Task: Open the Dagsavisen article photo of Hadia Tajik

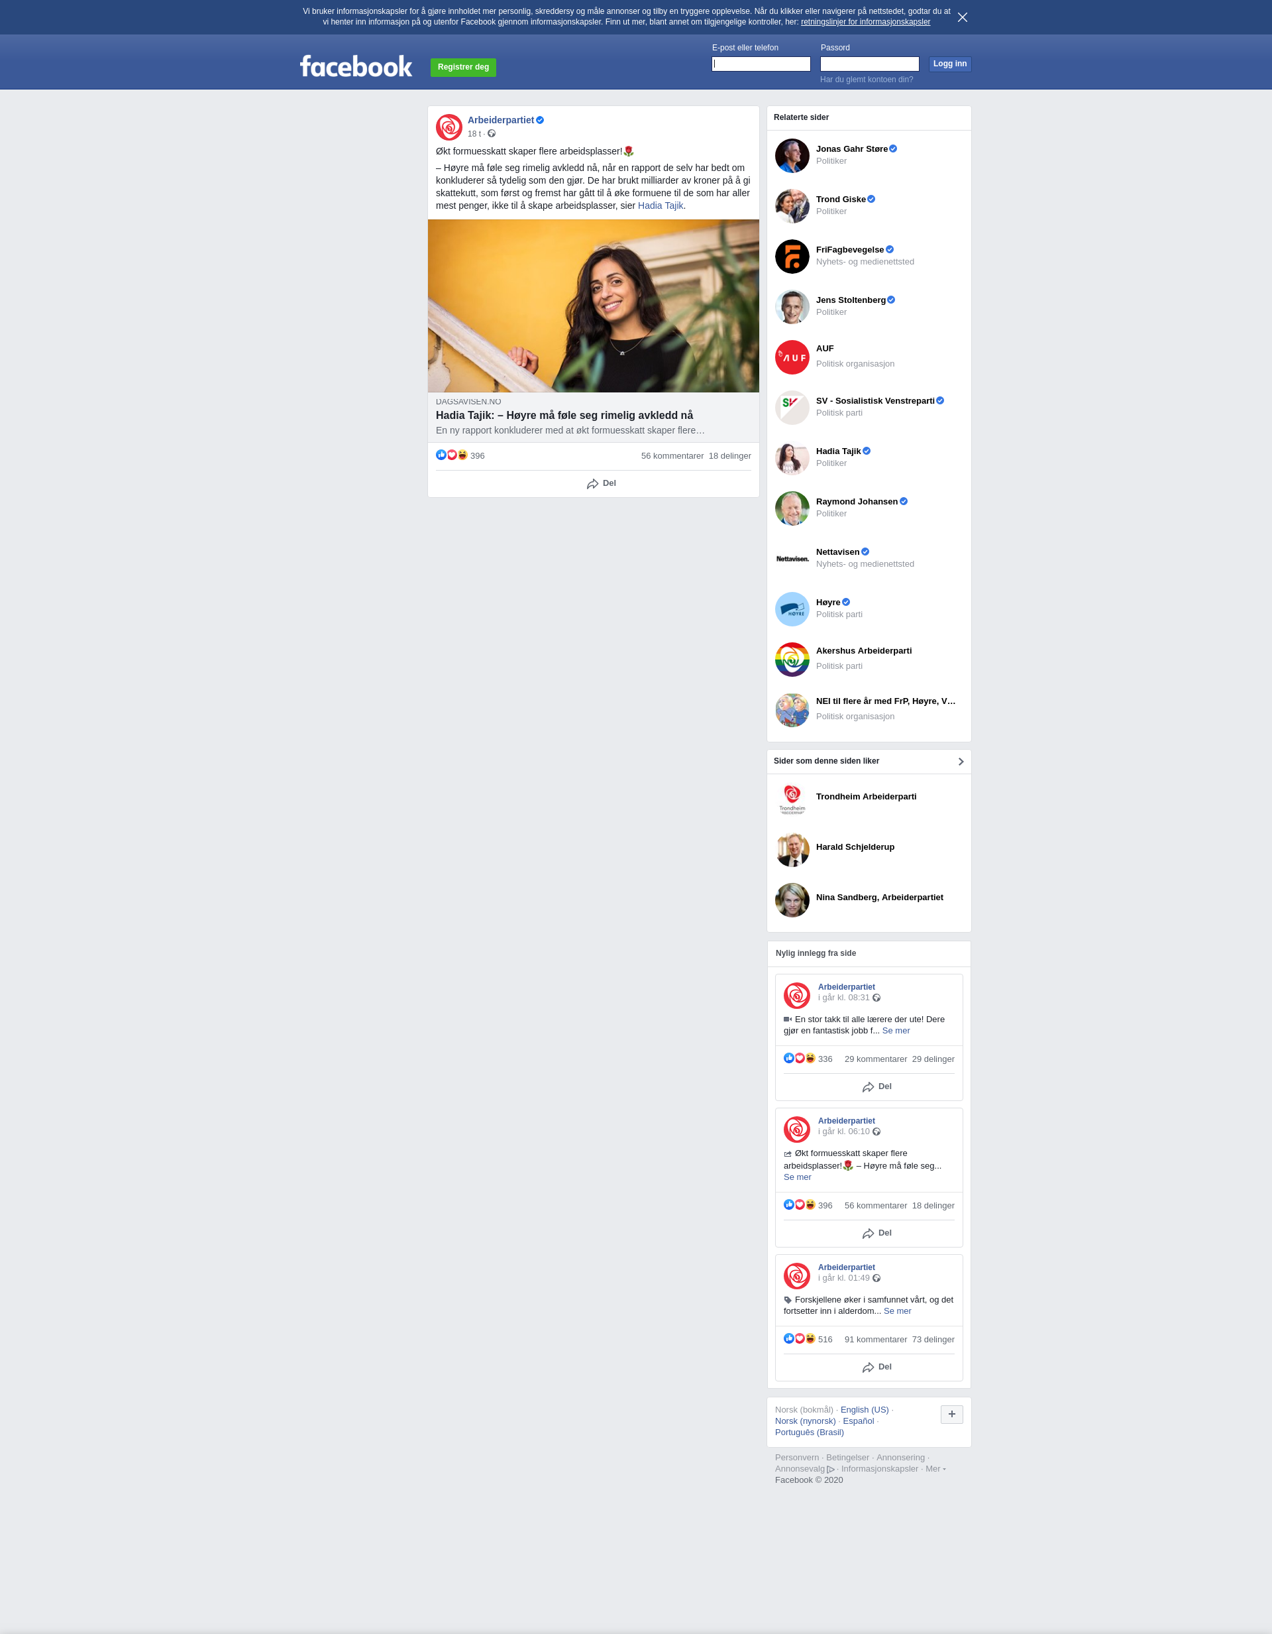Action: [x=593, y=305]
